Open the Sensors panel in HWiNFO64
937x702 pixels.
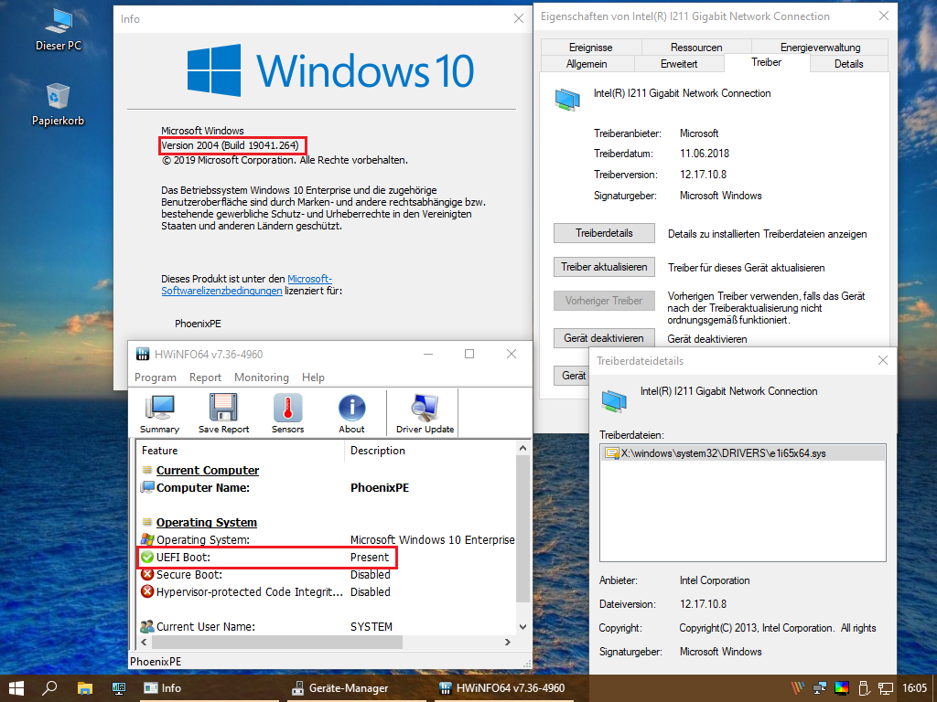click(x=288, y=412)
